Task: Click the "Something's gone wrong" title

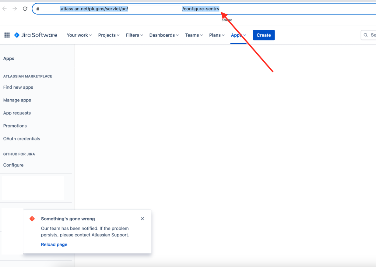Action: pos(68,219)
